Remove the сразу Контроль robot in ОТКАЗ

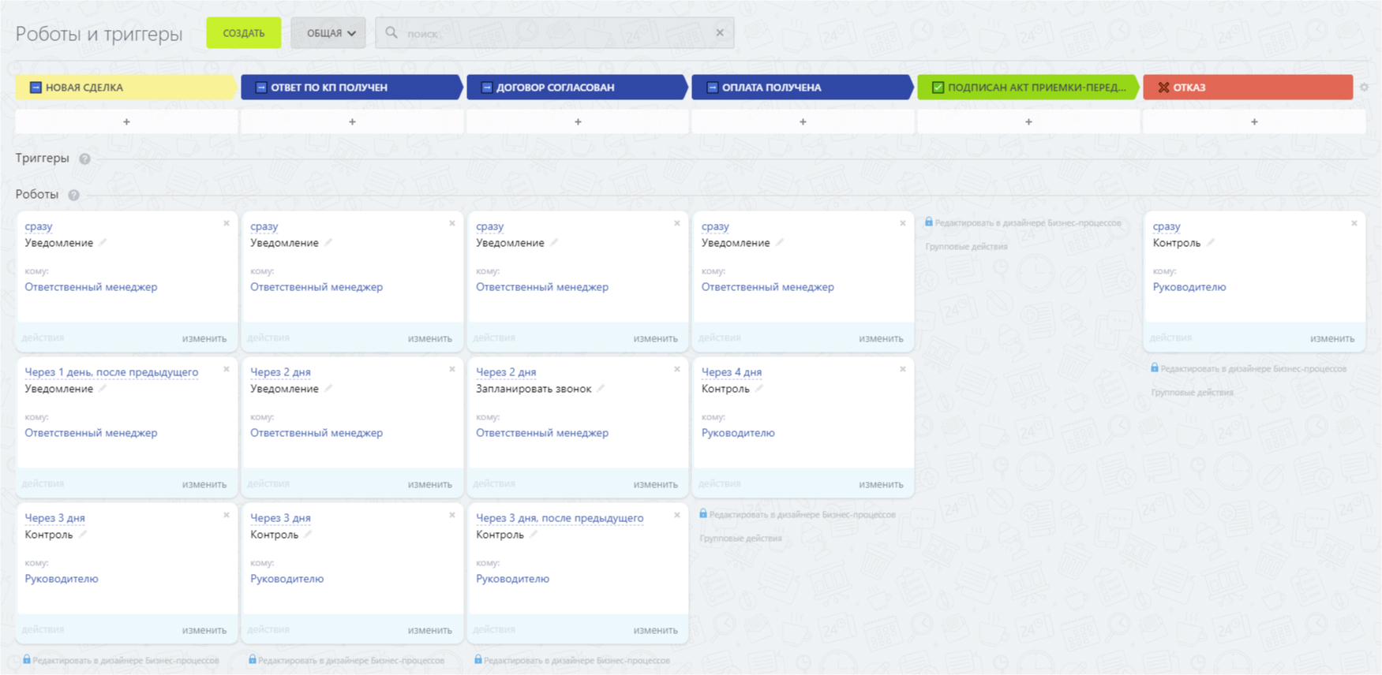1354,223
